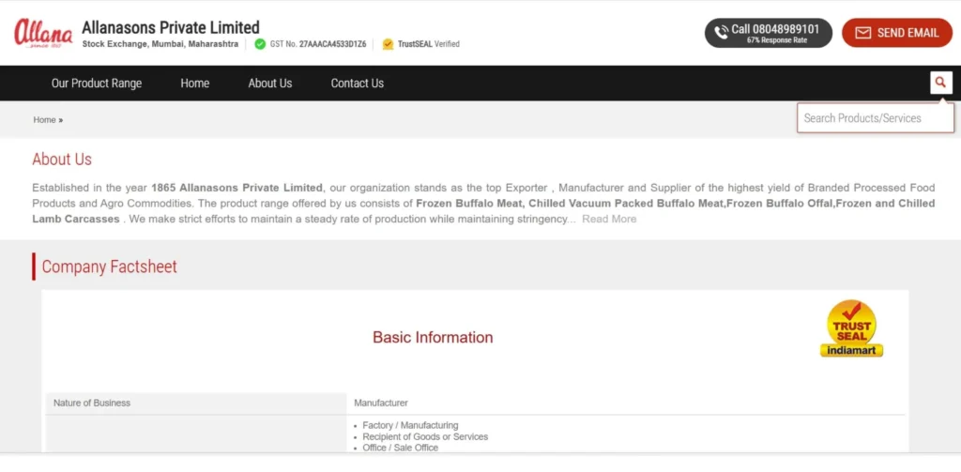Open the Our Product Range menu

pos(97,84)
